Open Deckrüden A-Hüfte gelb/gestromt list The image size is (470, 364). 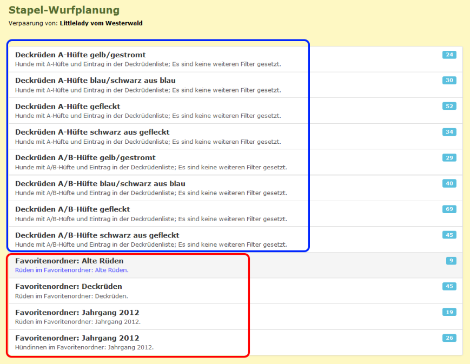[81, 55]
